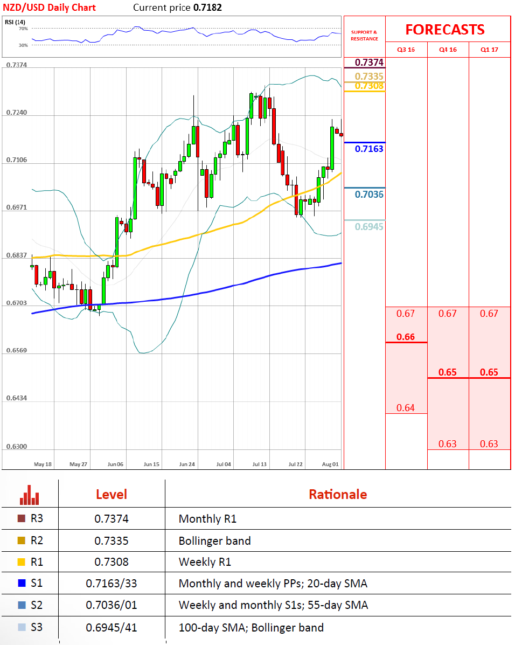The height and width of the screenshot is (645, 515).
Task: Click the NZD/USD Daily Chart title
Action: [x=48, y=7]
